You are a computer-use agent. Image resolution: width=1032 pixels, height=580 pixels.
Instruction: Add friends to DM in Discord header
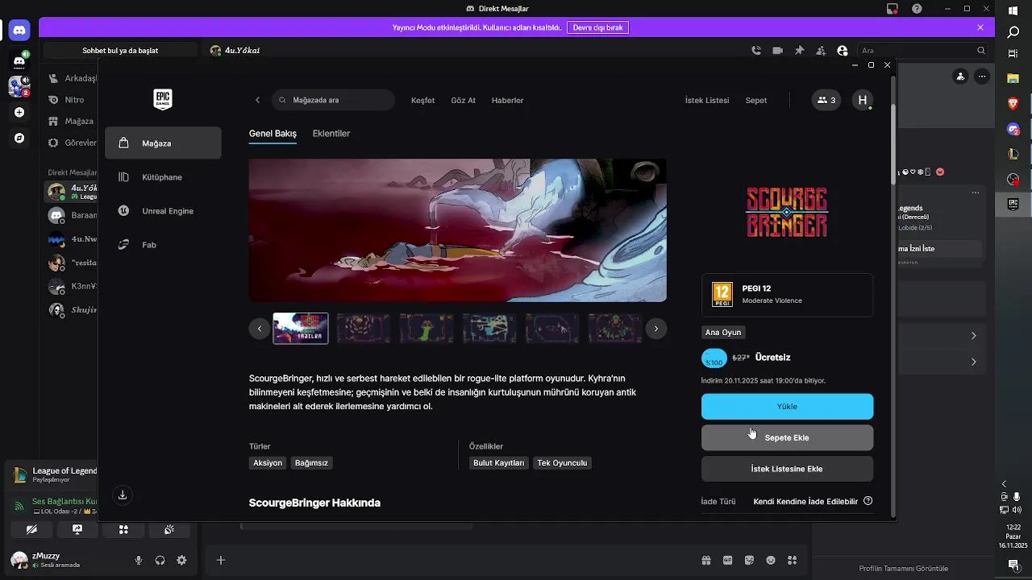coord(821,50)
